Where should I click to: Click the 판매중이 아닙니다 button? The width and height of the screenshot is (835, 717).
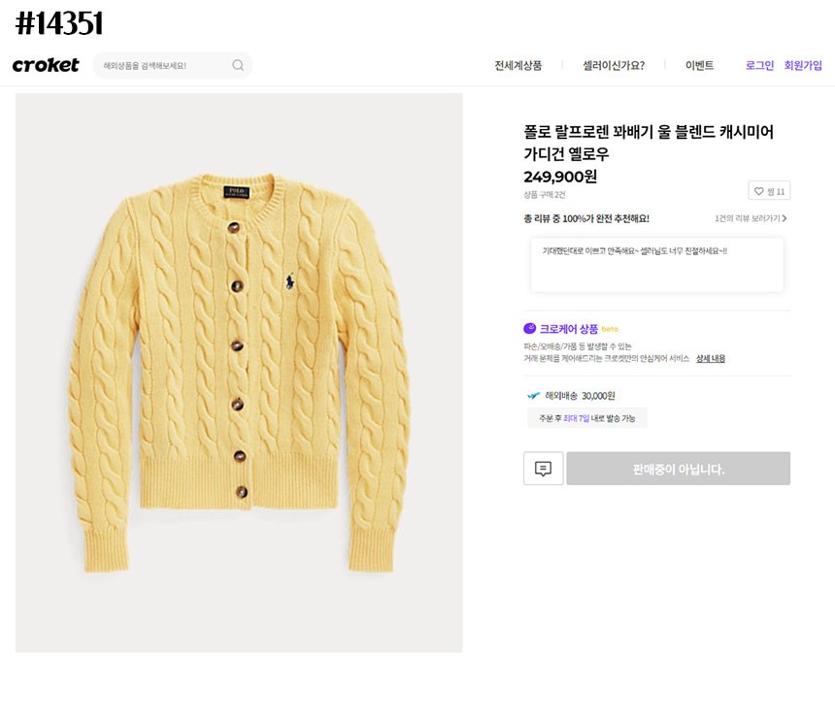[678, 469]
